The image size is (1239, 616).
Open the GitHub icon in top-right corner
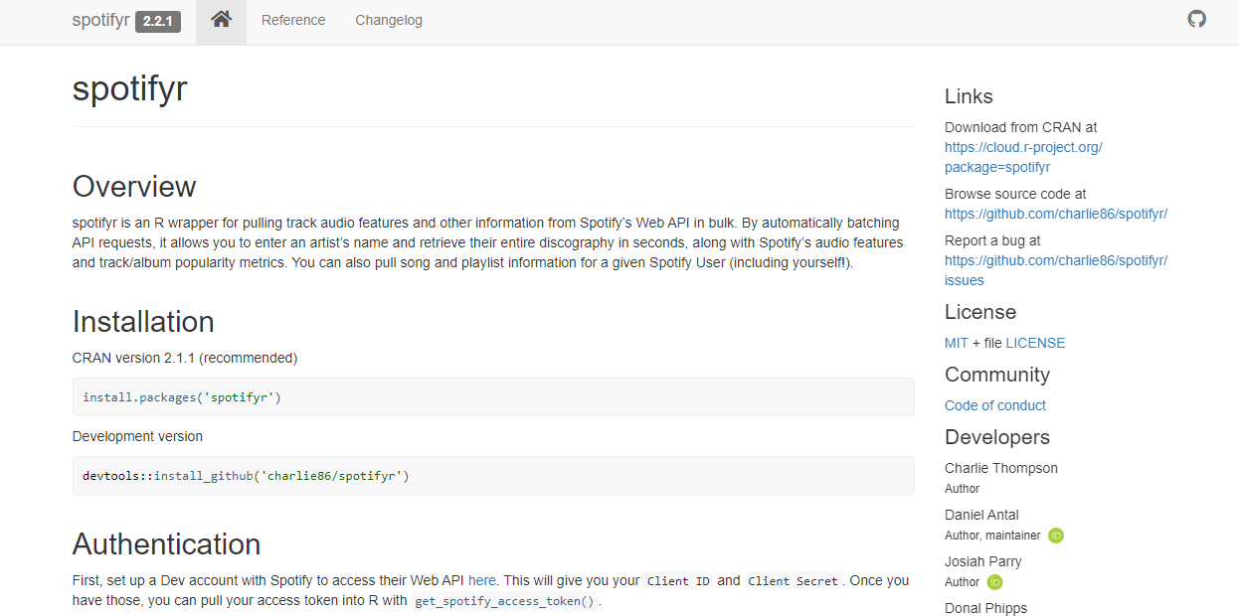1197,19
